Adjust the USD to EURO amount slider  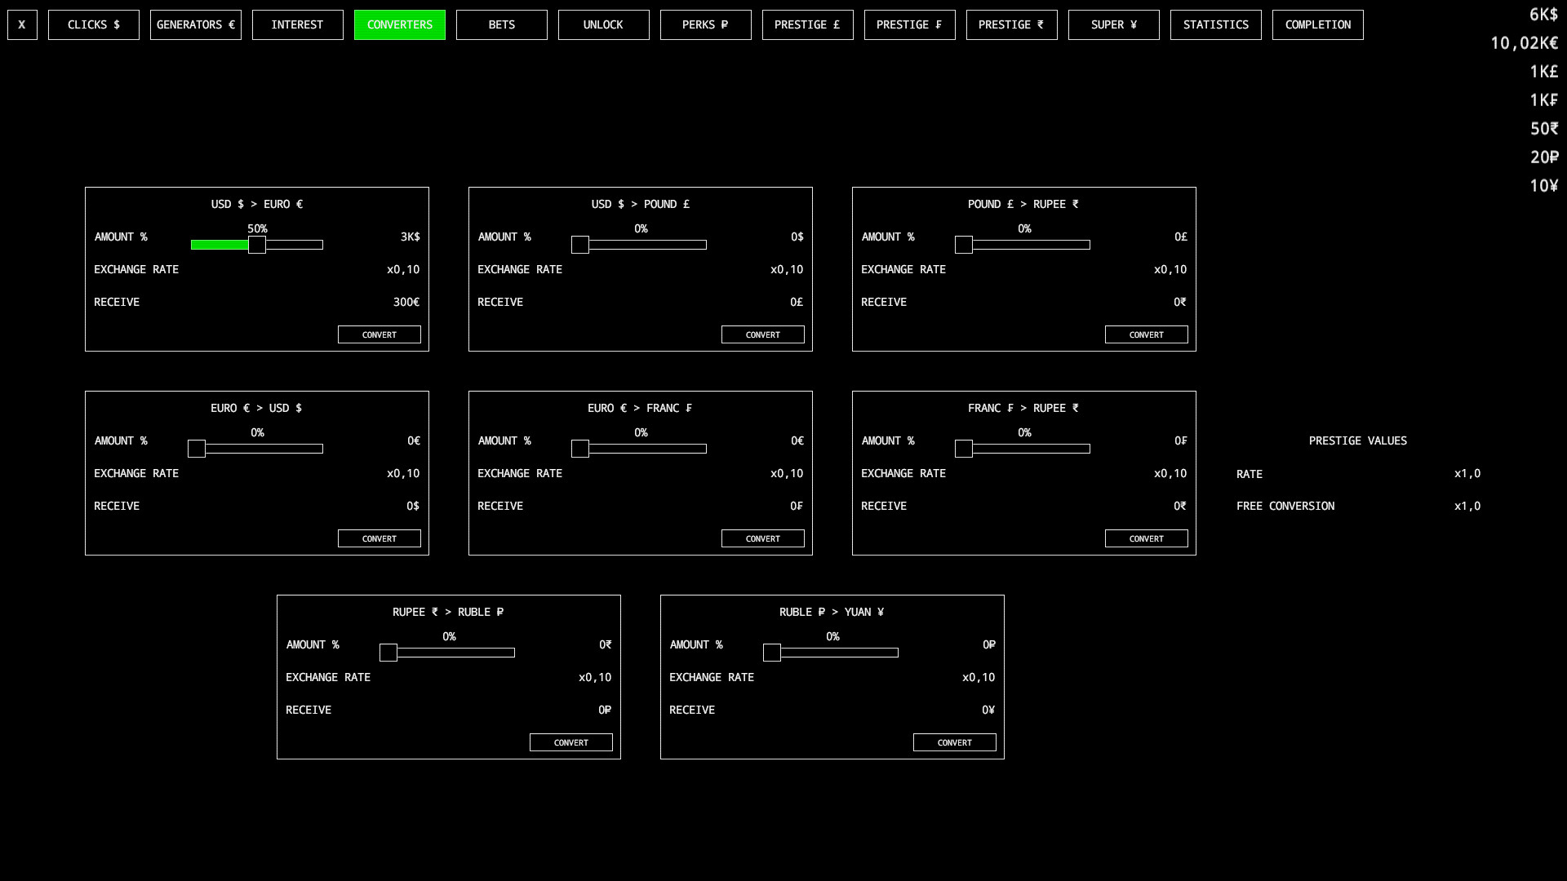point(257,245)
